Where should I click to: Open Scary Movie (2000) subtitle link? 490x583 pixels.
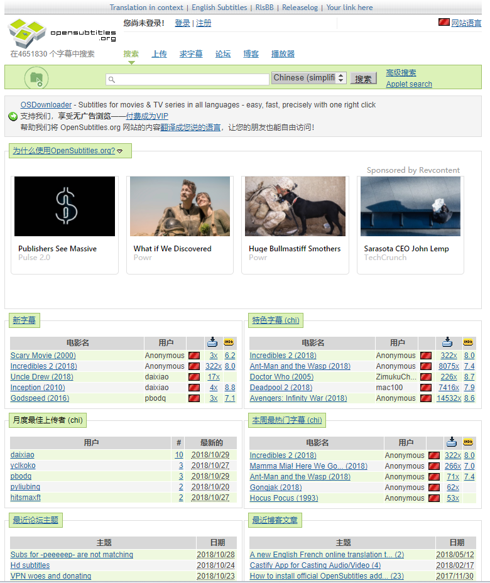tap(43, 356)
